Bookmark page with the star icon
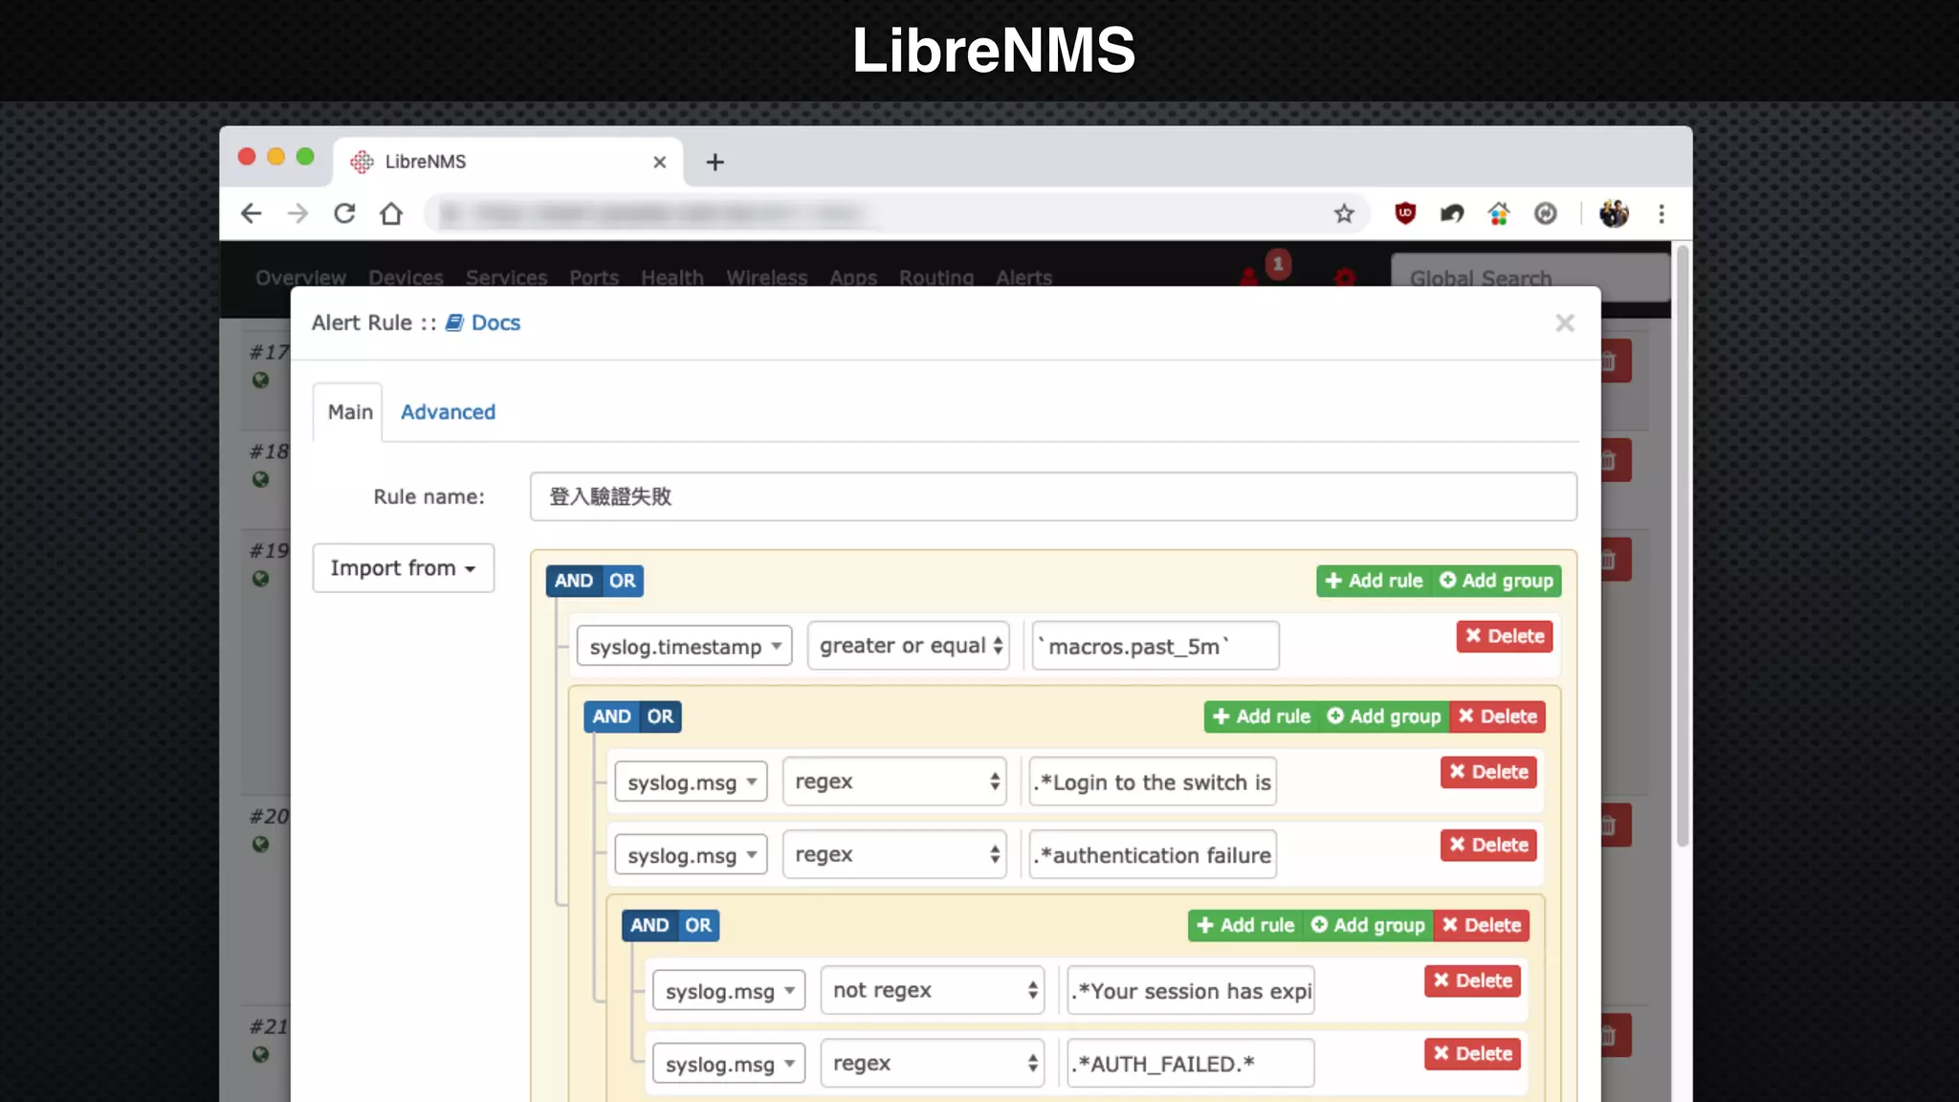The width and height of the screenshot is (1959, 1102). click(1344, 213)
